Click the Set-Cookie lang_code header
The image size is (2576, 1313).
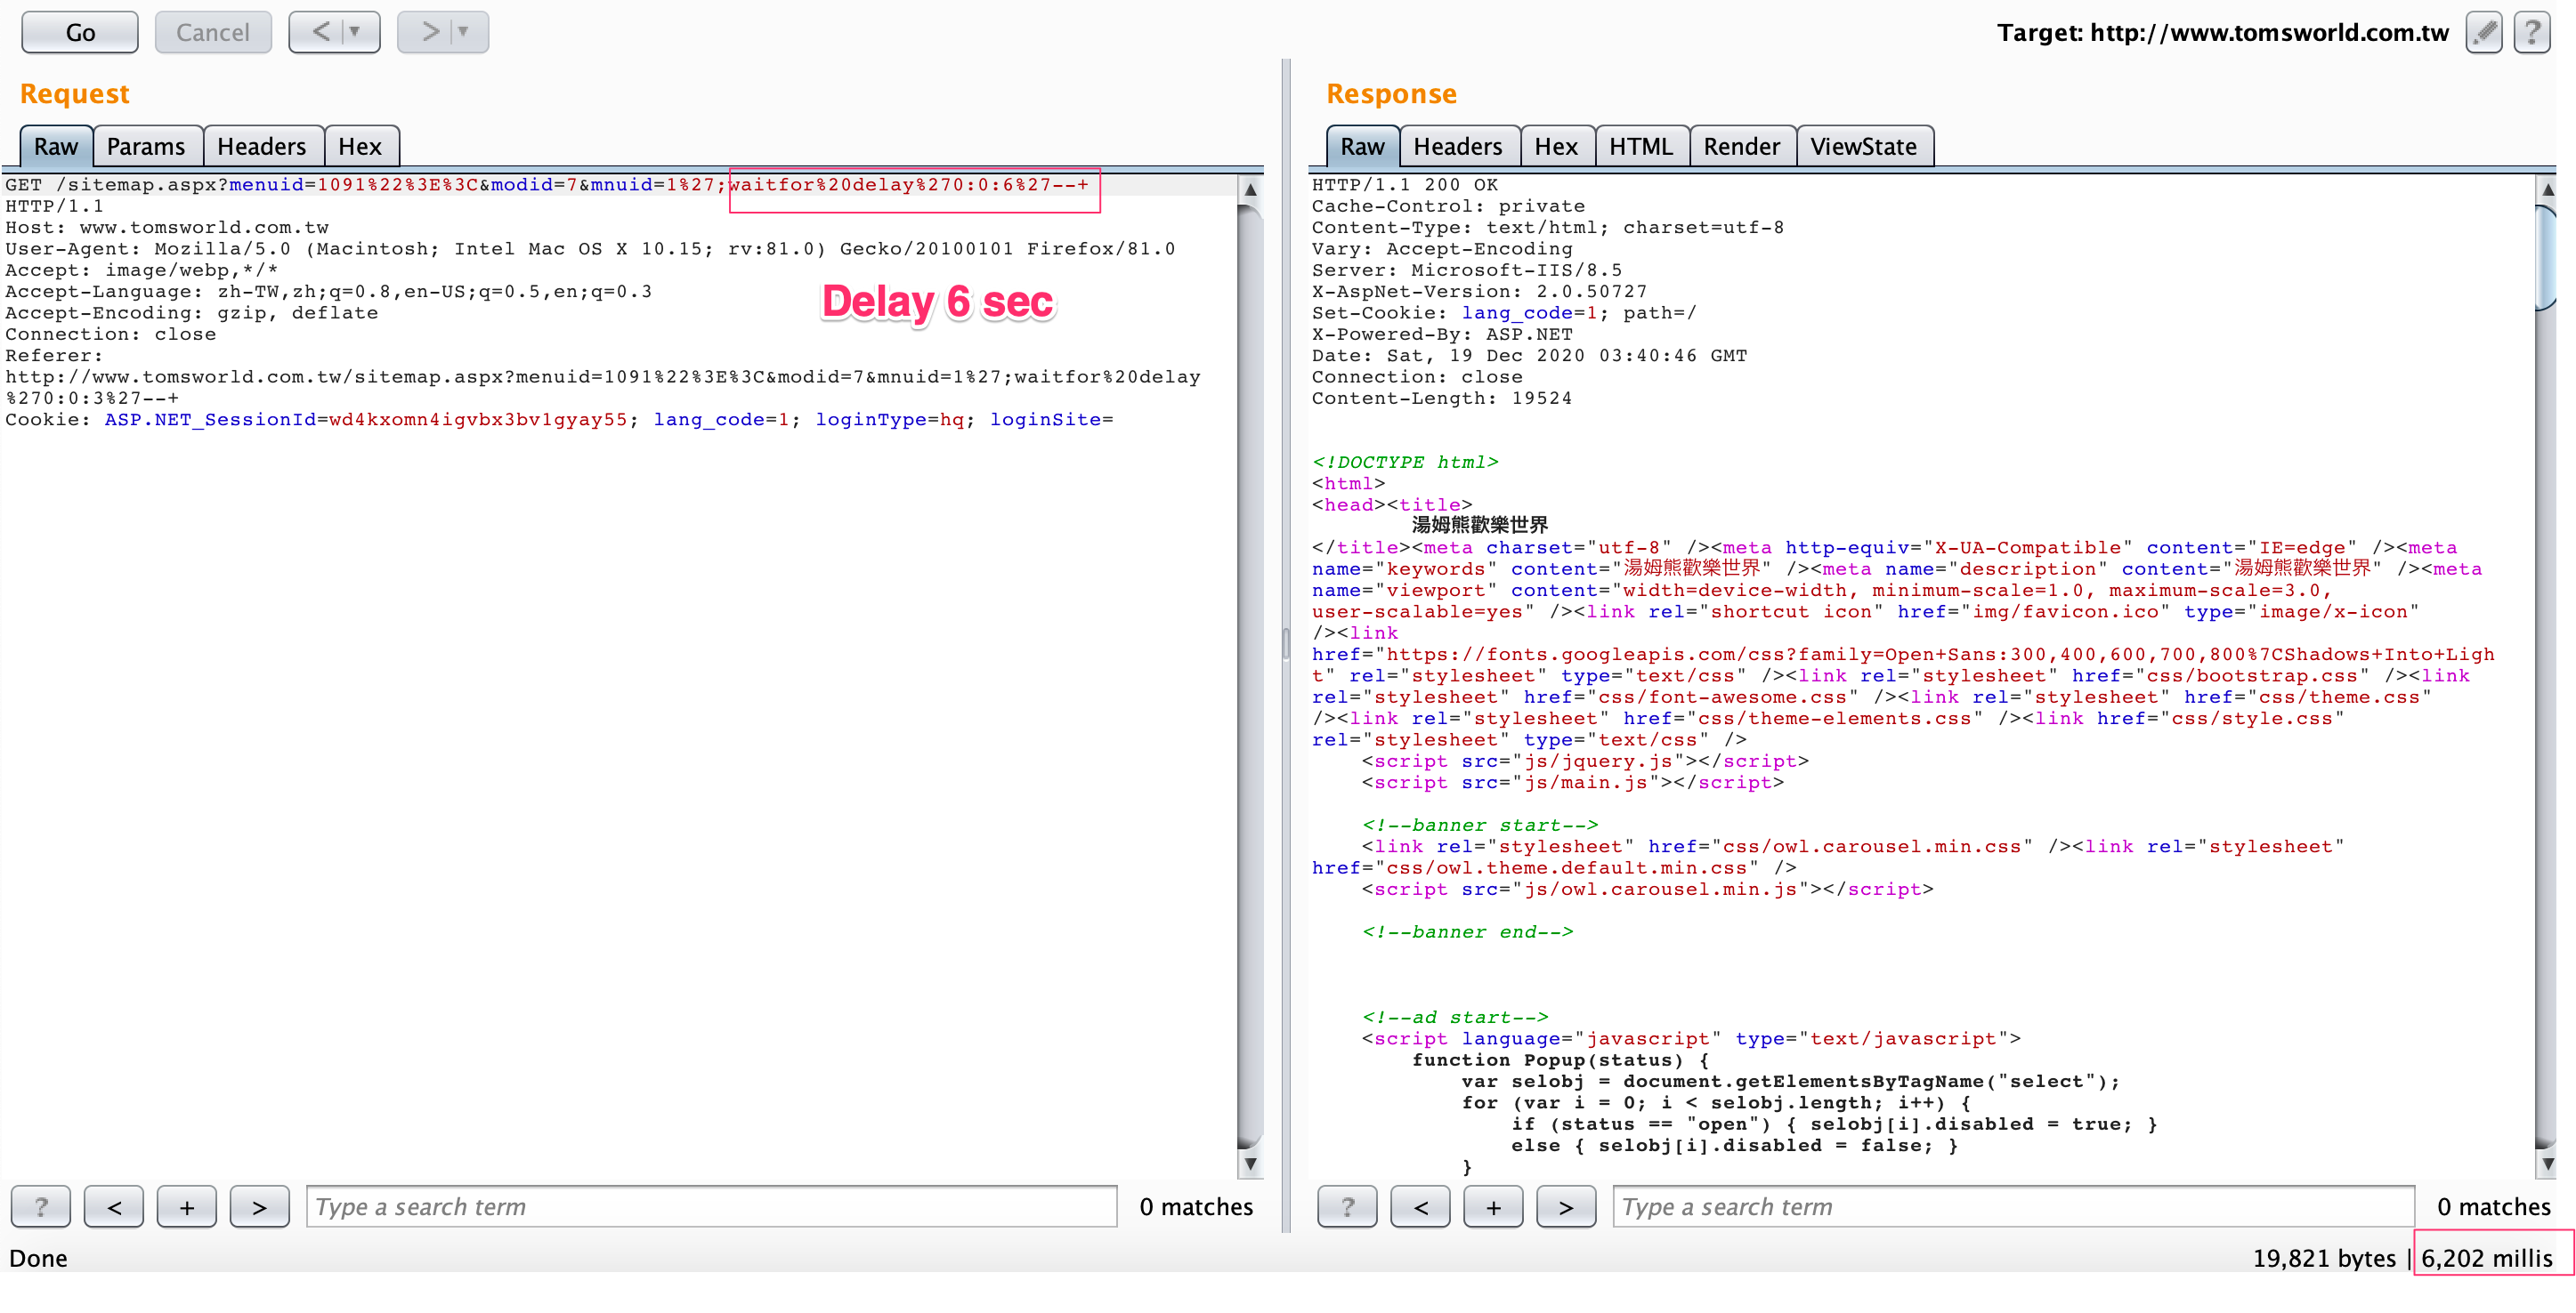[1504, 313]
